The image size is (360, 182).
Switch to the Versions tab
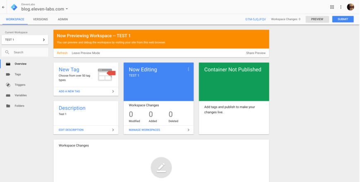[x=40, y=19]
